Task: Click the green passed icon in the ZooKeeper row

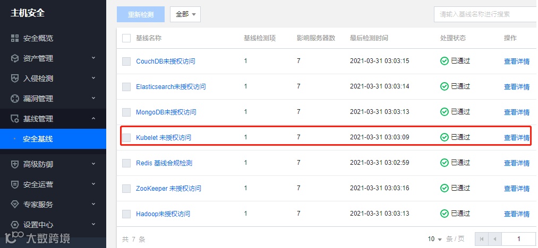Action: coord(445,188)
